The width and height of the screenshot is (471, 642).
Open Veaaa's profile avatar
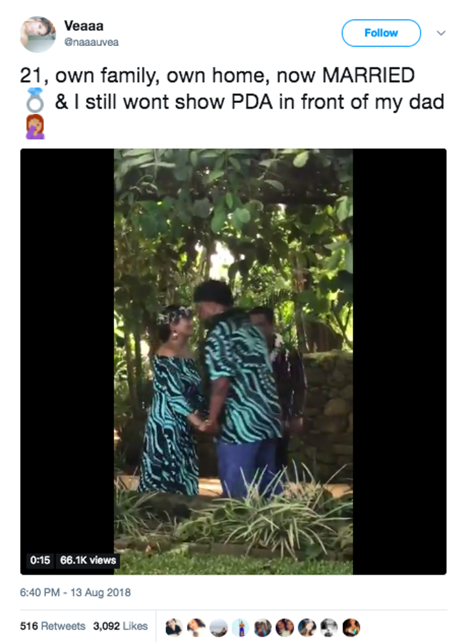point(38,34)
